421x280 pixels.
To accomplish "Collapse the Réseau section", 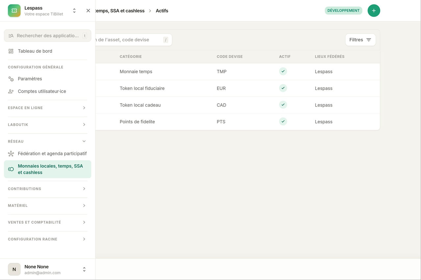I will [48, 141].
